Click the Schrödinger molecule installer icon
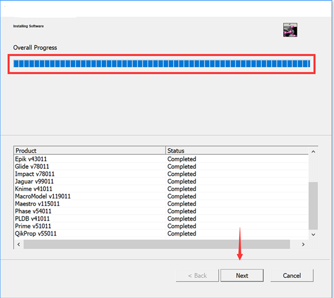 click(x=290, y=30)
